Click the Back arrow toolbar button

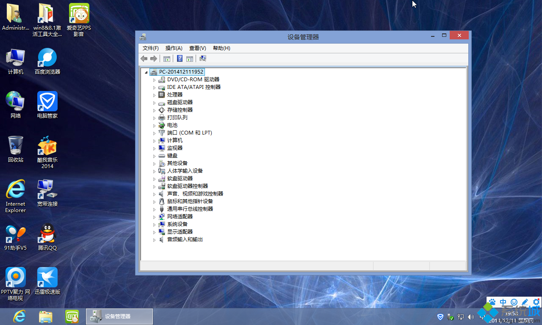144,58
